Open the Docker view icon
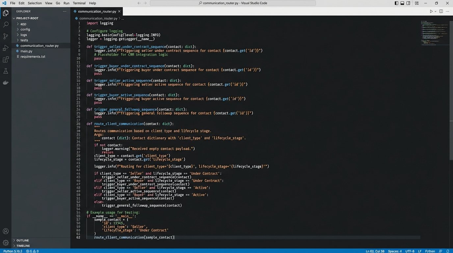This screenshot has width=453, height=253. 6,83
